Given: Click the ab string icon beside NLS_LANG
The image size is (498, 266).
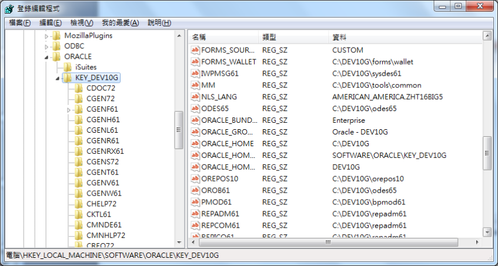Looking at the screenshot, I should point(196,97).
